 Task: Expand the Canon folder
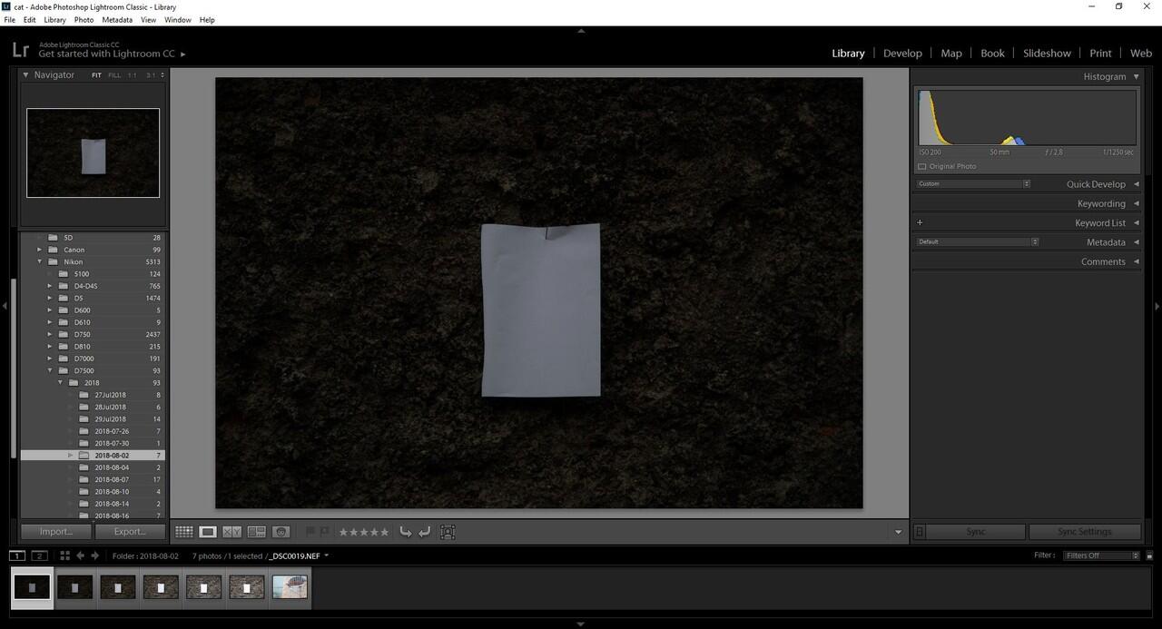(x=39, y=250)
